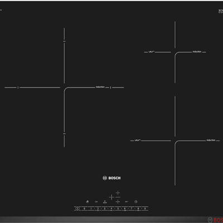Screen dimensions: 223x223
Task: Set heat level 0 on the slider
Action: [84, 209]
